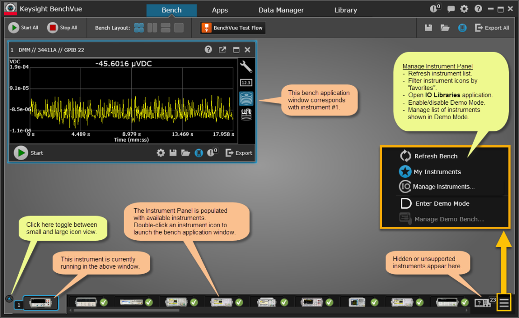Switch DMM to the 12.3 digital readout view
This screenshot has height=318, width=519.
(246, 82)
